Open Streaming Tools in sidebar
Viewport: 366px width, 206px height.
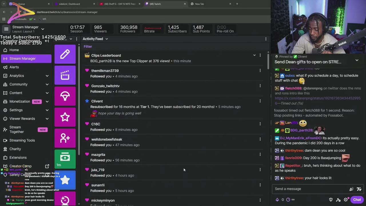point(26,140)
